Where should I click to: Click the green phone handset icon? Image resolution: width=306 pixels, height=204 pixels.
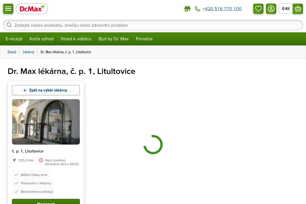(198, 9)
